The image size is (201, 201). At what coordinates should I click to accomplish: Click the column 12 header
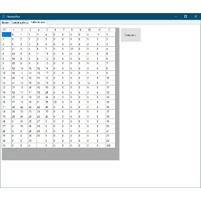click(x=111, y=30)
